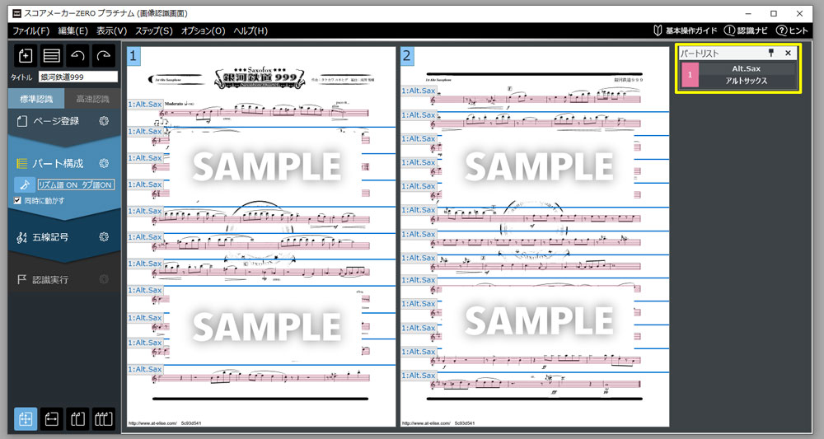Open the ヘルプ(H) menu
Screen dimensions: 824x439
pos(250,30)
